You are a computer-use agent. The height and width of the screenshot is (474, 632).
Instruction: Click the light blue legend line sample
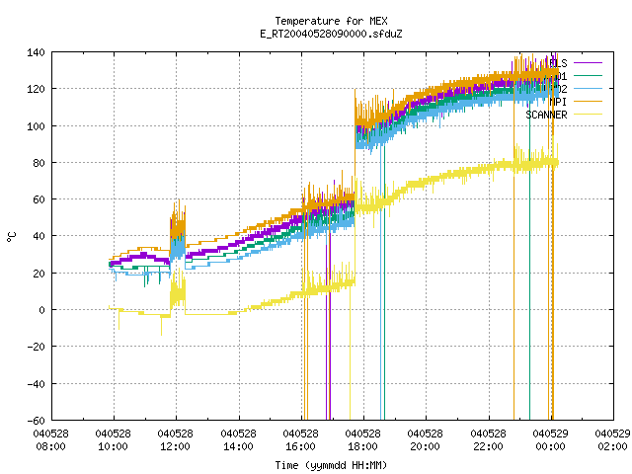(588, 89)
